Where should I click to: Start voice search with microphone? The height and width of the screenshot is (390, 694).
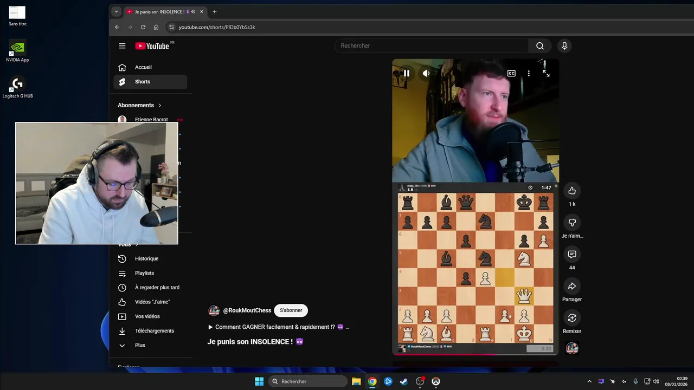(564, 45)
